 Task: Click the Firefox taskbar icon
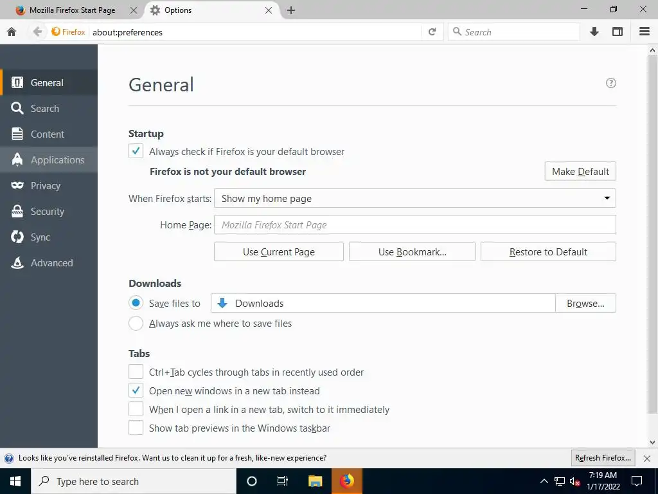point(346,481)
